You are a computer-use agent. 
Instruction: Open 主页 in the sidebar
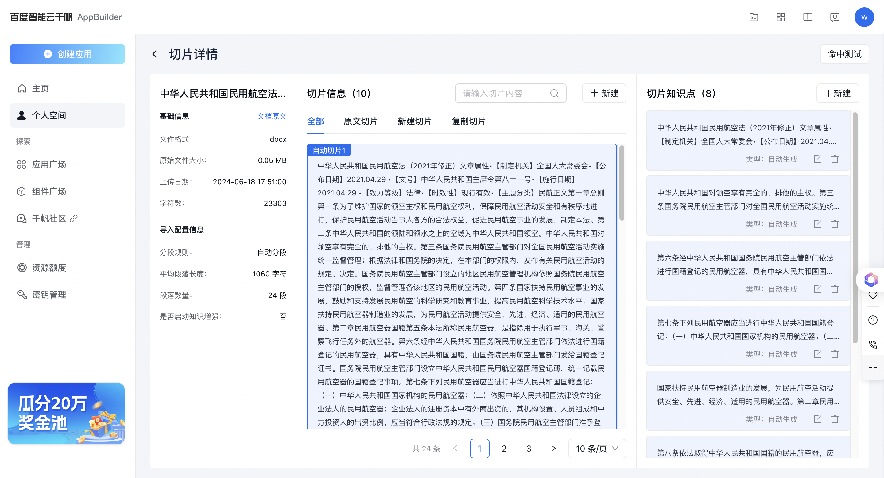pyautogui.click(x=67, y=88)
